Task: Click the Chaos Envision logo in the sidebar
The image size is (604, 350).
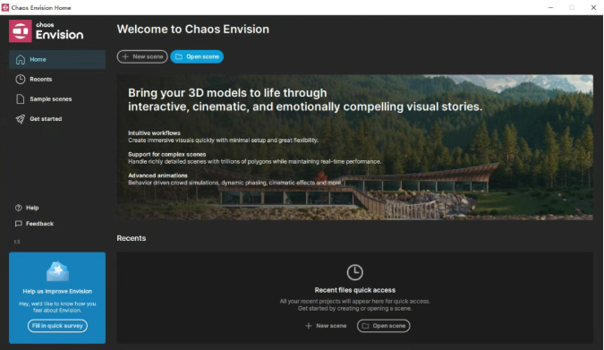Action: coord(47,30)
